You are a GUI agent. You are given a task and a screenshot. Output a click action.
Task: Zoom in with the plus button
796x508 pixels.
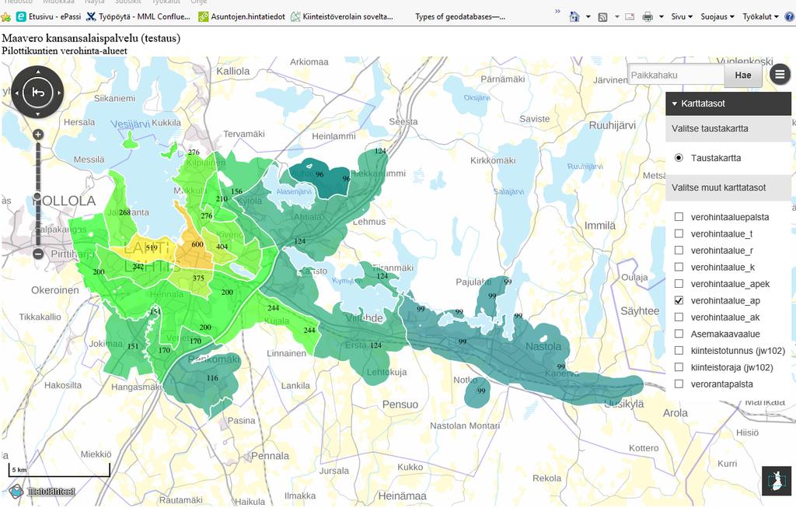point(38,135)
